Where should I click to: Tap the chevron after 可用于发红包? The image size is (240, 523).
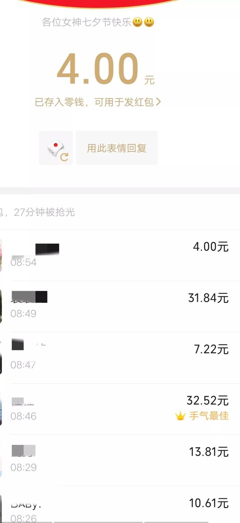[158, 102]
